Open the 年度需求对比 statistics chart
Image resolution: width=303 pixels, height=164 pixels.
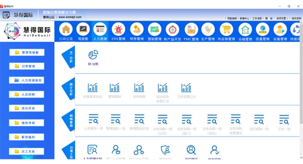tap(93, 88)
